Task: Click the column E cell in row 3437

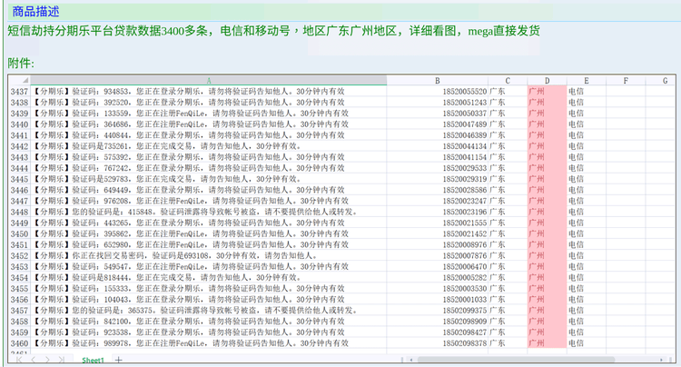Action: (x=586, y=92)
